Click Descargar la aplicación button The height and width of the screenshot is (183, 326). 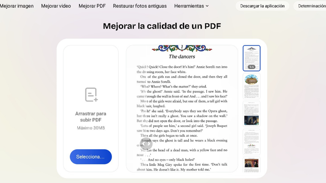click(262, 6)
